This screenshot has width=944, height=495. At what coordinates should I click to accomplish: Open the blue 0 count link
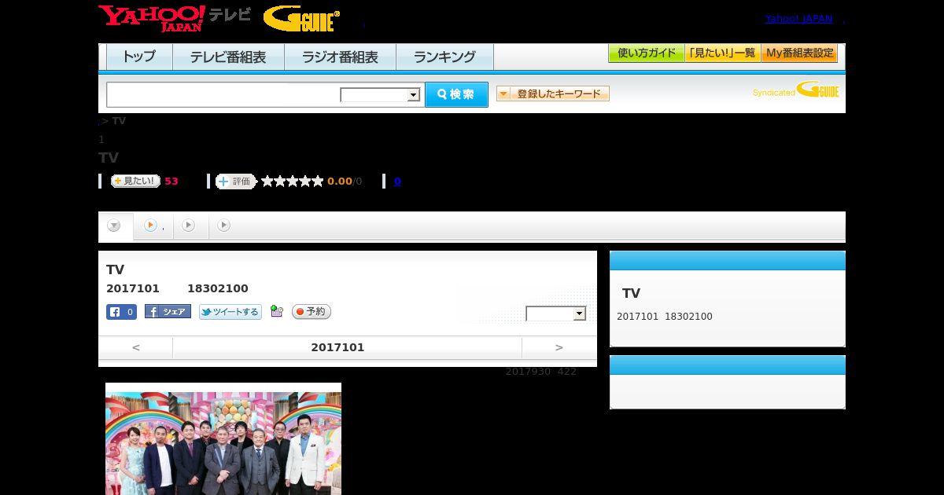click(397, 181)
